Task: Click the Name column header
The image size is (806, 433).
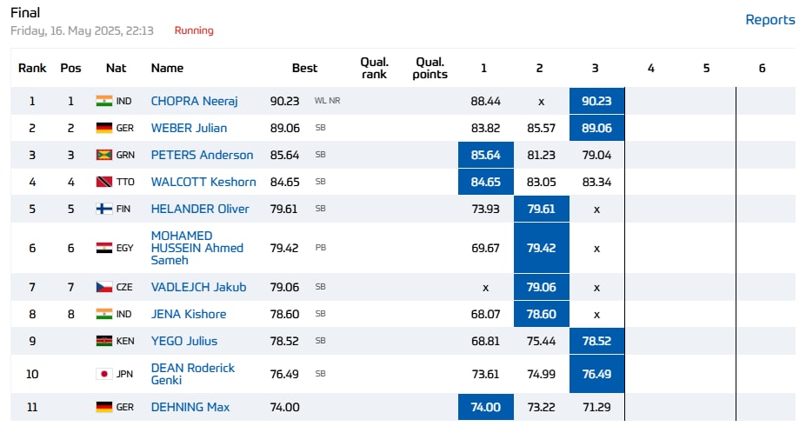Action: 167,68
